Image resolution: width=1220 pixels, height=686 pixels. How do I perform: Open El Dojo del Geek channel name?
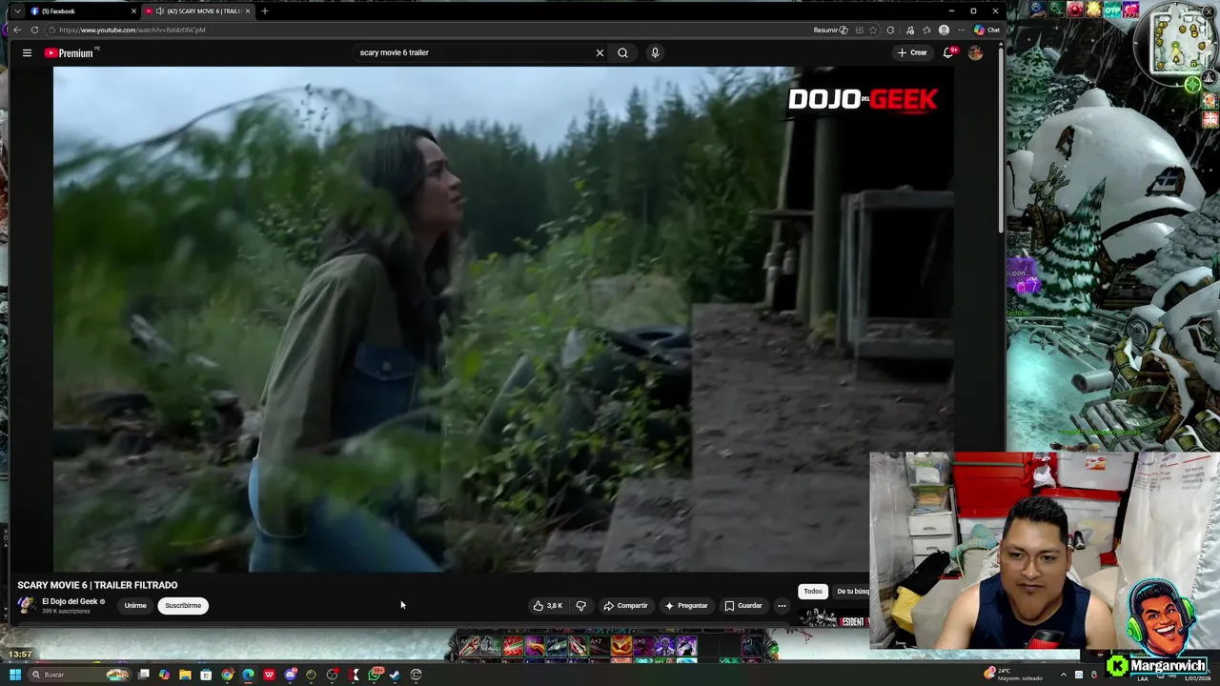[70, 601]
